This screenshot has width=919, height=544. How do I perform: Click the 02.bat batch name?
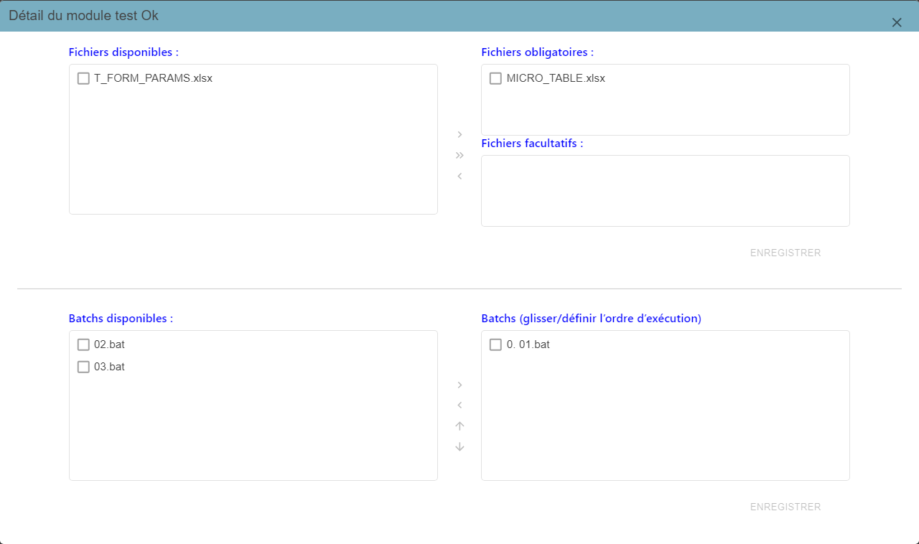pos(109,344)
